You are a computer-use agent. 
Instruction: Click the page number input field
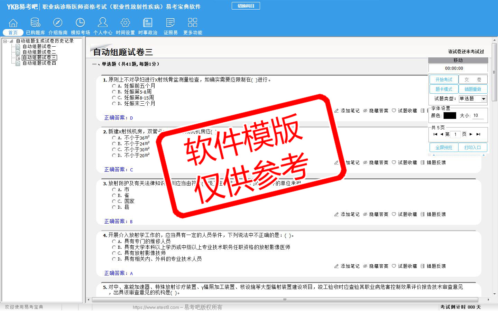point(455,134)
